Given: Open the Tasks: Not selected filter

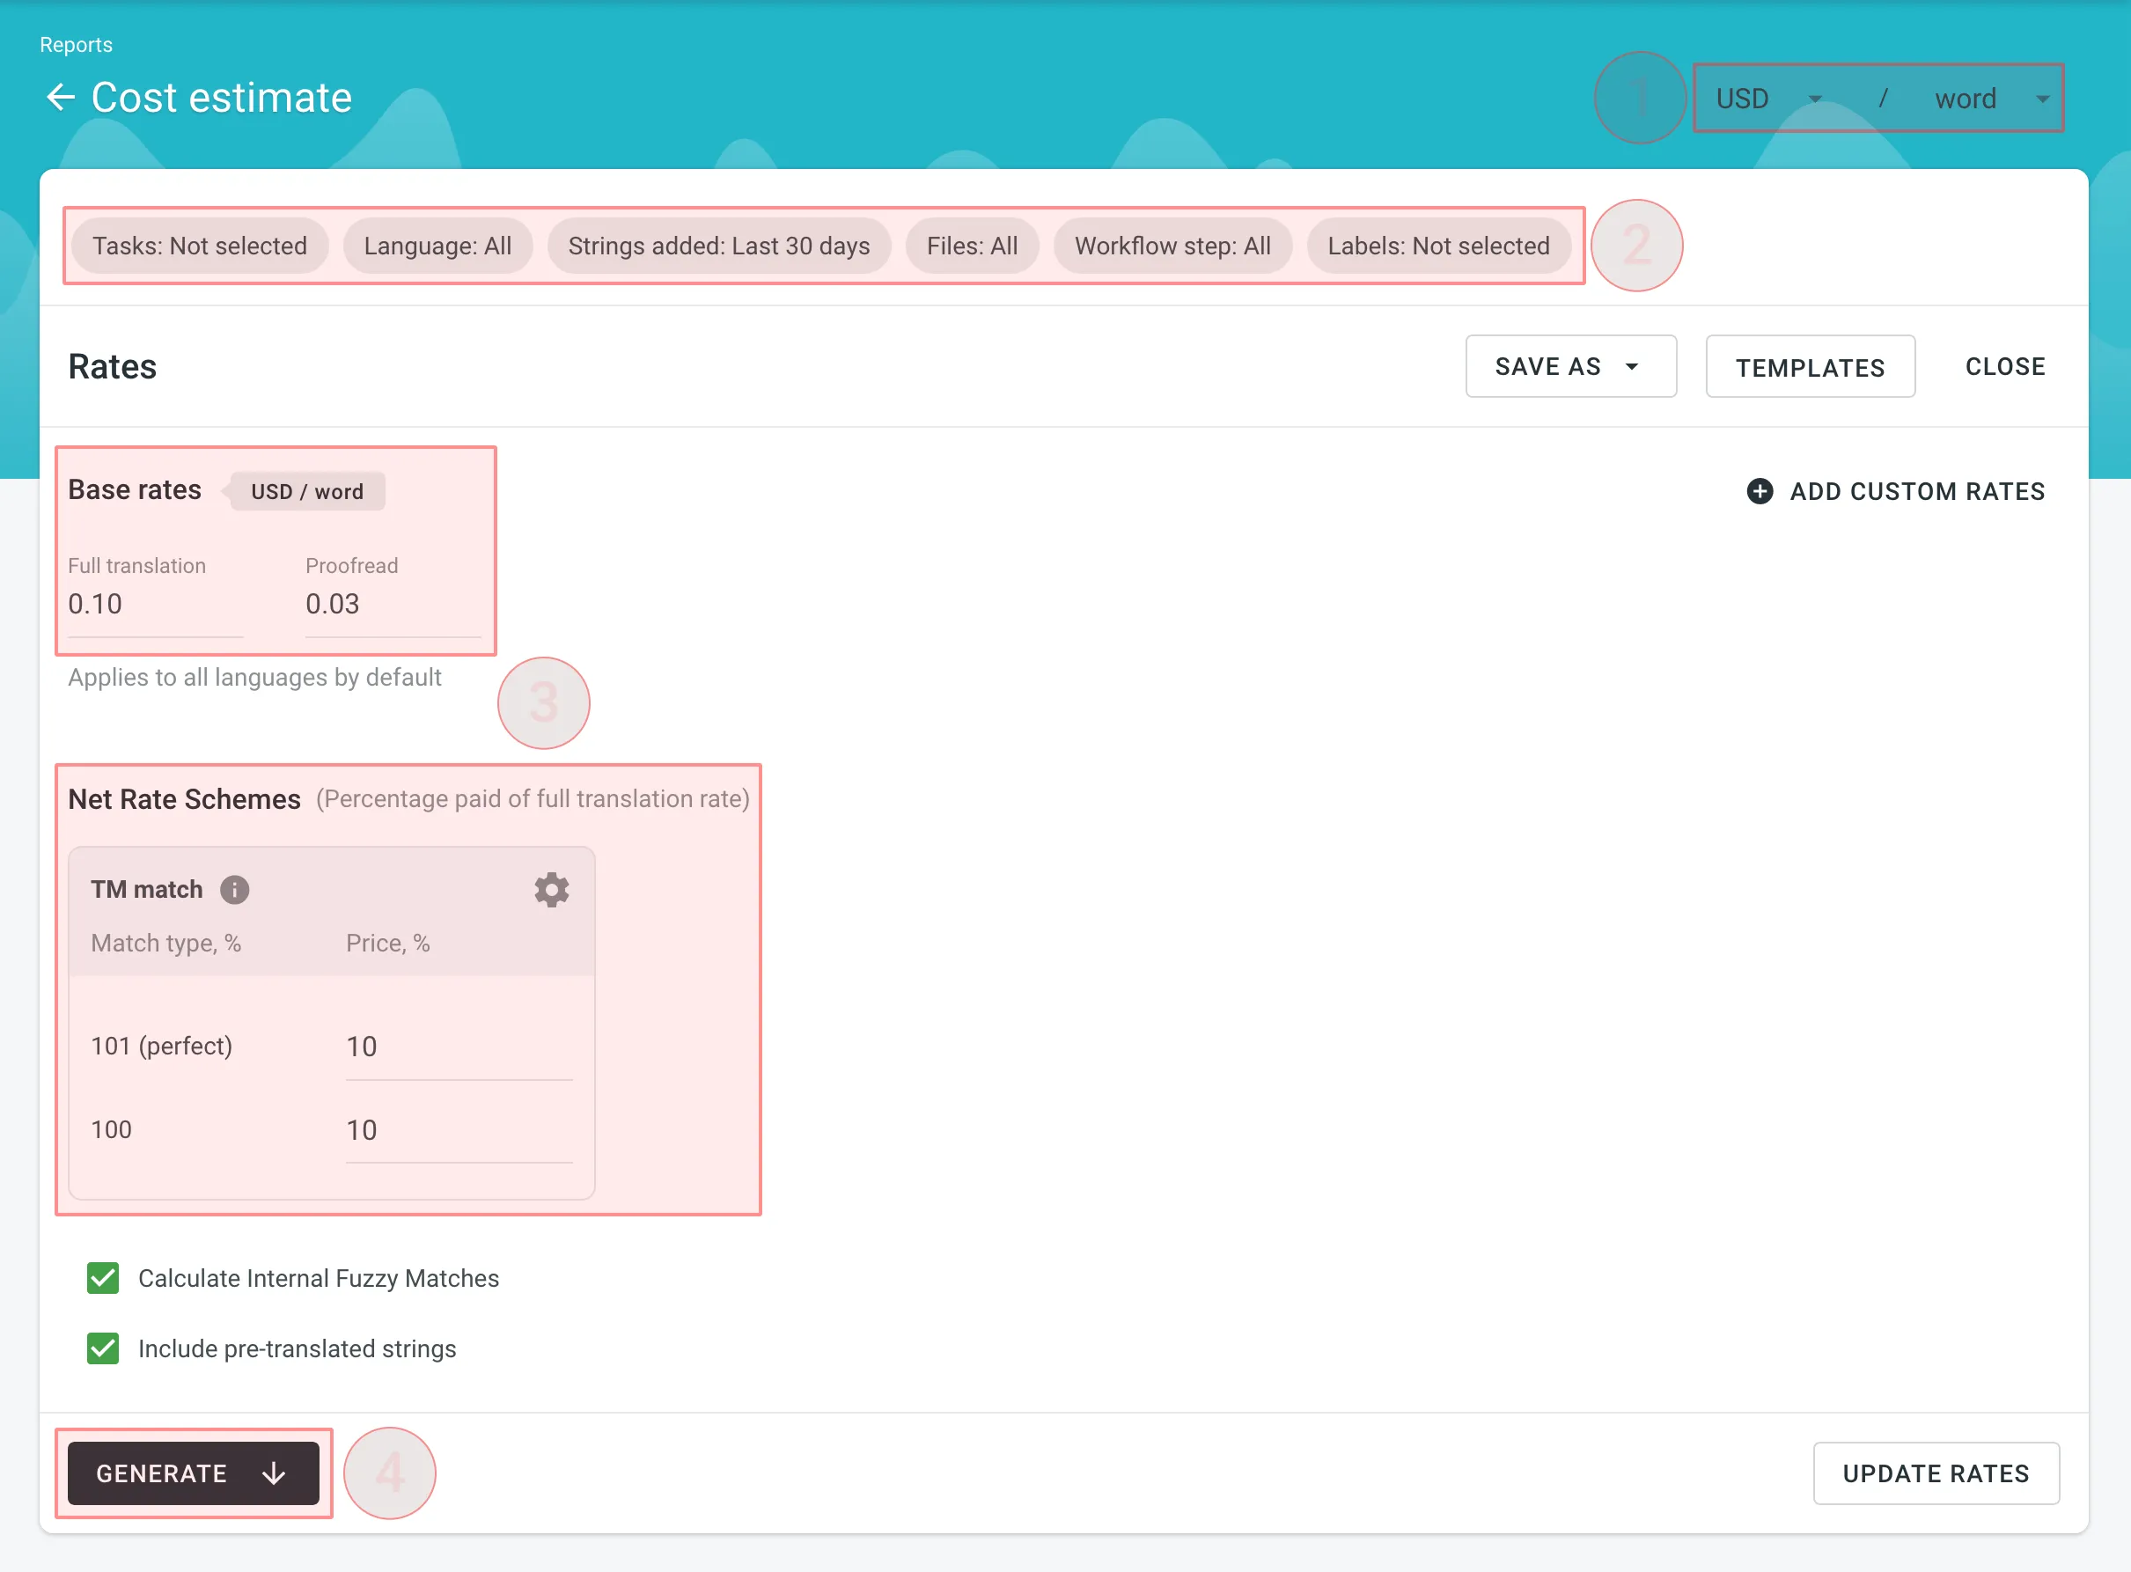Looking at the screenshot, I should [x=200, y=246].
